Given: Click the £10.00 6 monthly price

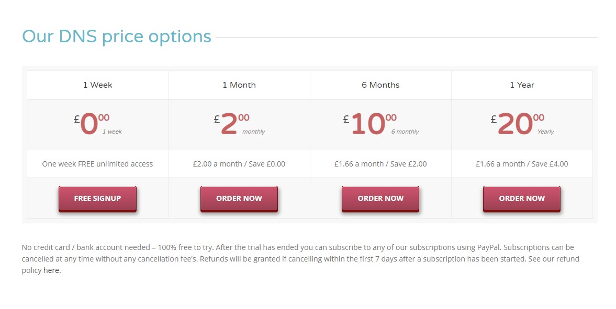Looking at the screenshot, I should tap(380, 124).
